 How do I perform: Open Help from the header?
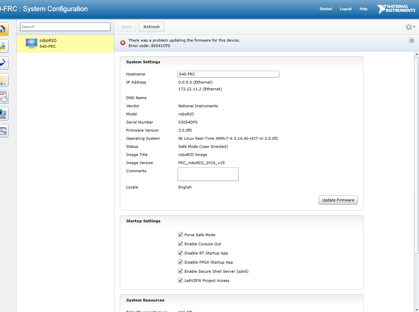click(x=363, y=9)
